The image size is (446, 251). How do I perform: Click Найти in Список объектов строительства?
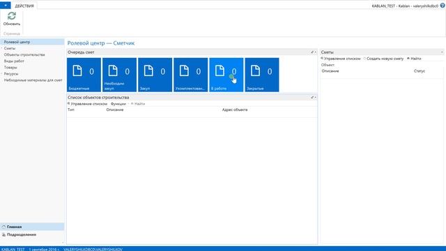click(x=138, y=104)
